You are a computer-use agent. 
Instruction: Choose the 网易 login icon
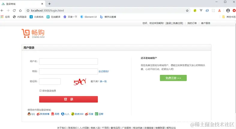[x=52, y=114]
